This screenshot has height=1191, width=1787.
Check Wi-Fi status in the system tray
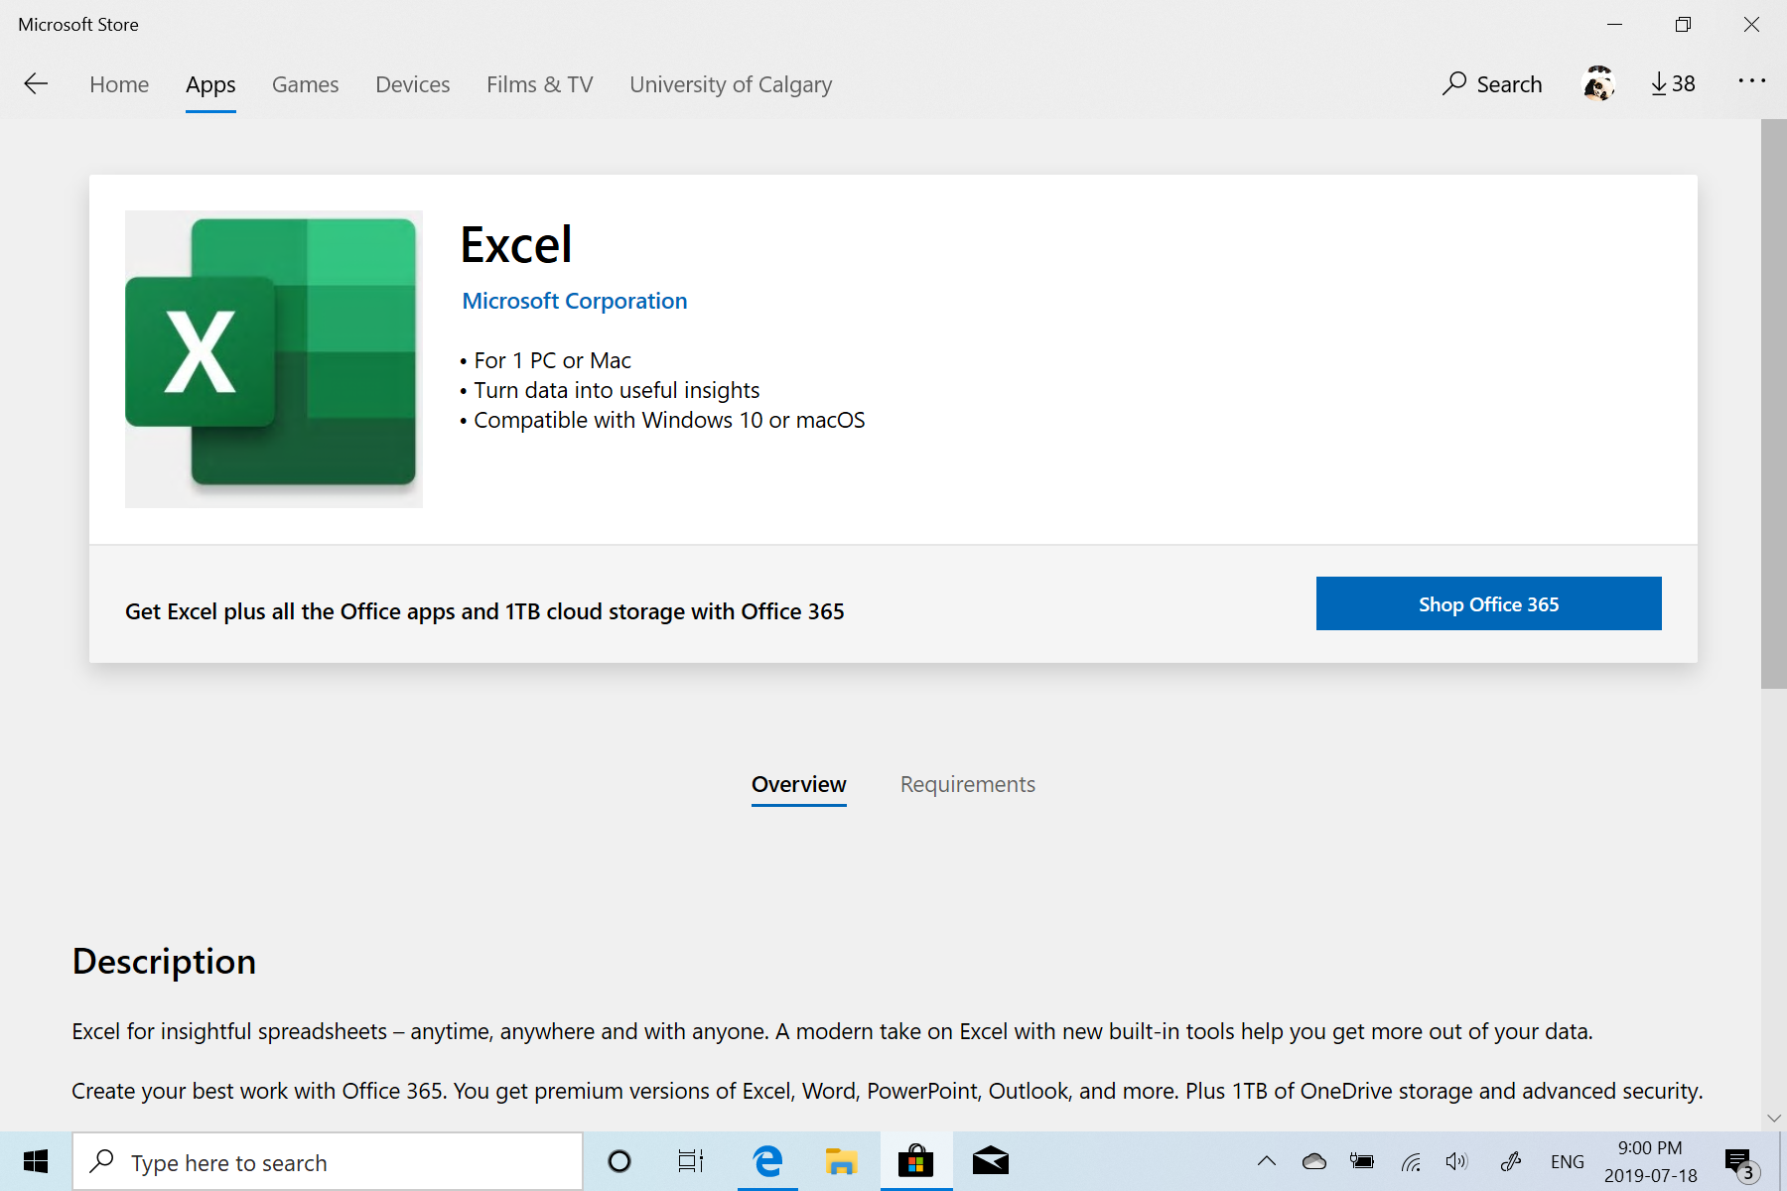[1410, 1161]
